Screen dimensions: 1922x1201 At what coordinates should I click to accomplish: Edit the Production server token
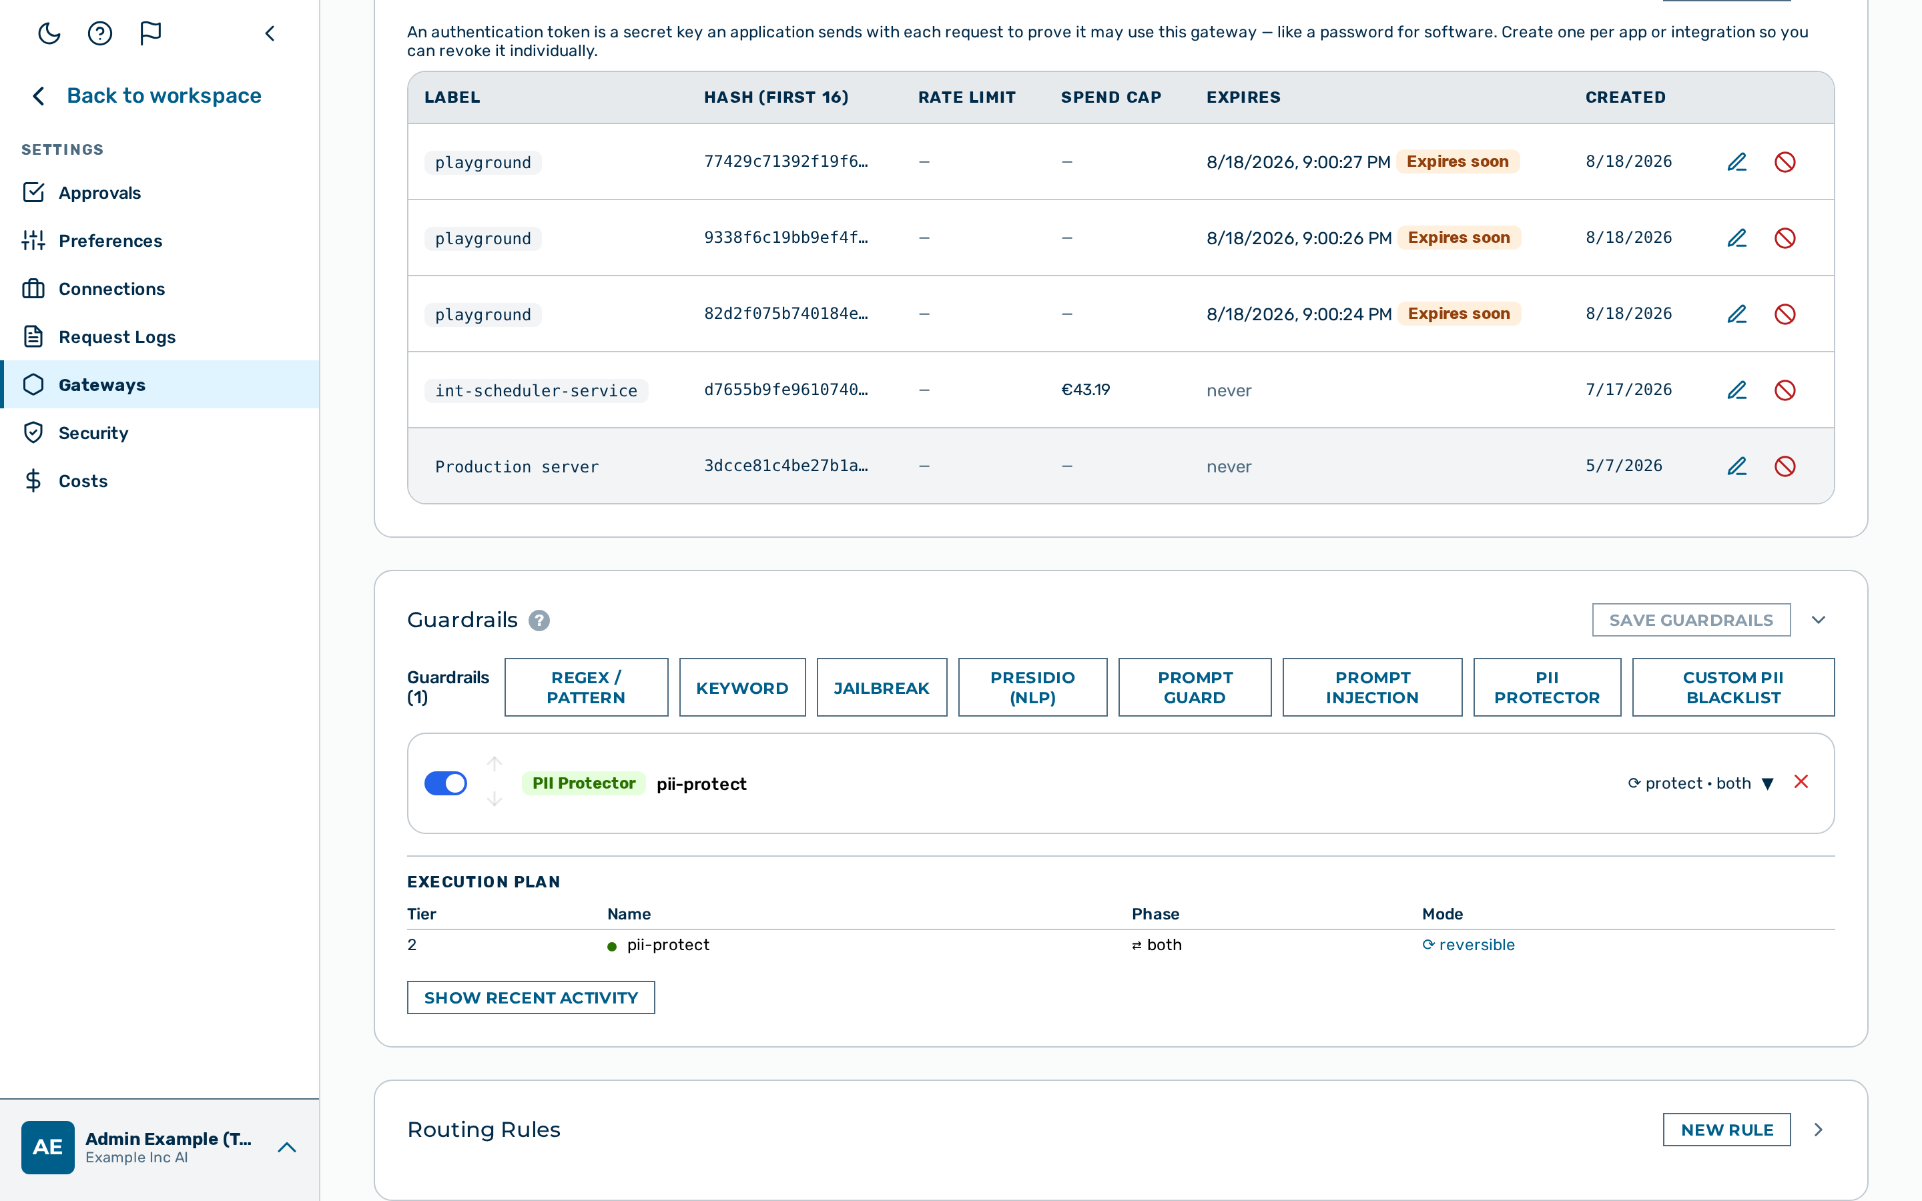(1737, 466)
